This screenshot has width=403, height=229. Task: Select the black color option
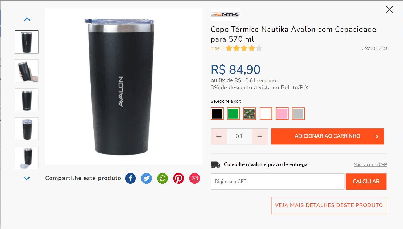click(217, 114)
